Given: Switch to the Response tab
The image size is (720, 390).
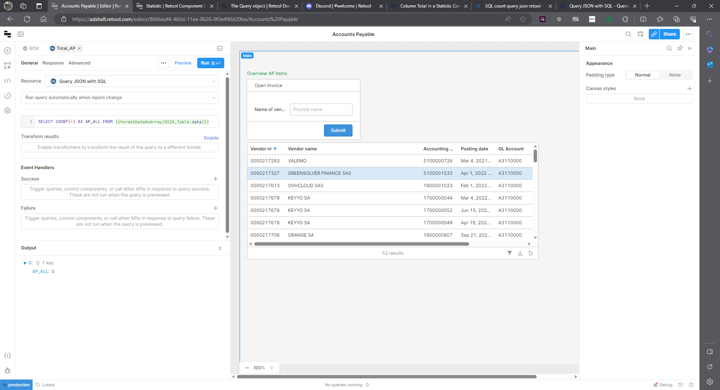Looking at the screenshot, I should point(53,63).
